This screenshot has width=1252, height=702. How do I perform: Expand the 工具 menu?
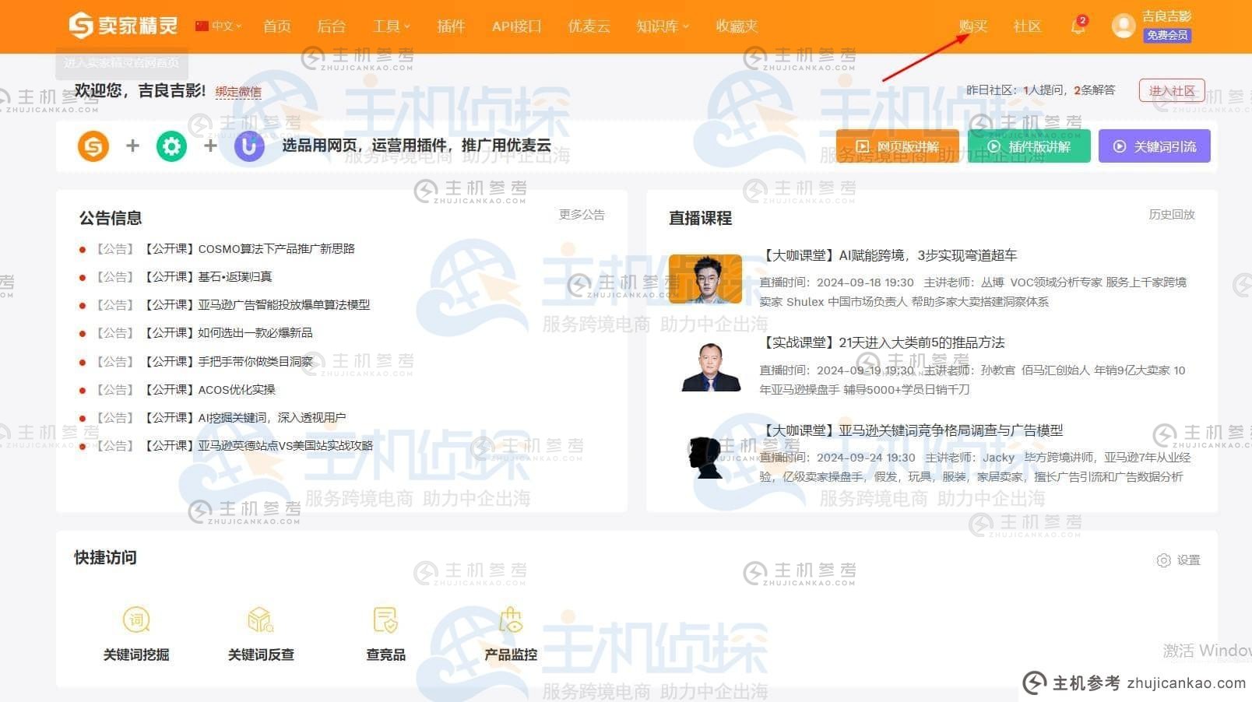pos(391,26)
